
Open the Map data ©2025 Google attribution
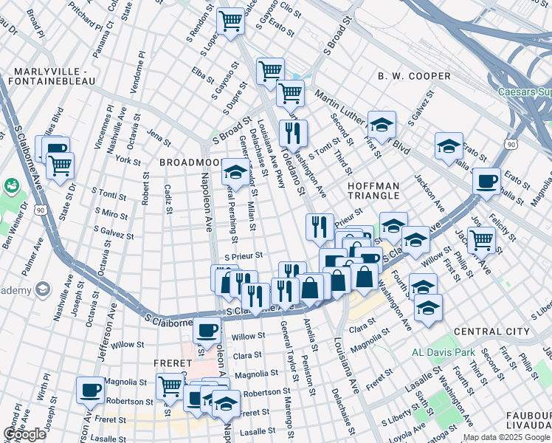click(x=506, y=438)
